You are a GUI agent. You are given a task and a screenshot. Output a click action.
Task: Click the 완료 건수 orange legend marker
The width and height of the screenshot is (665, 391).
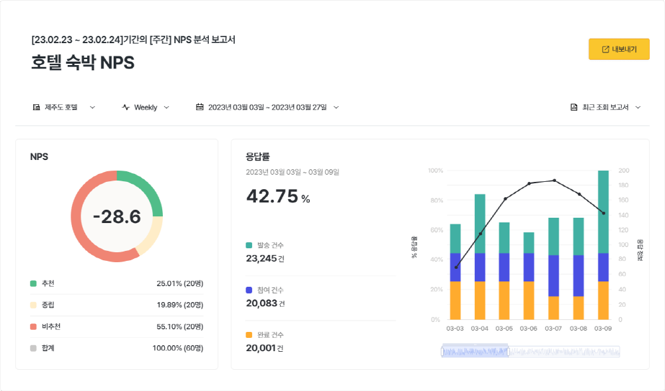[x=249, y=335]
